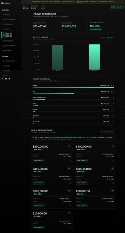This screenshot has height=233, width=125.
Task: Open Referral via its sidebar icon
Action: (4, 51)
